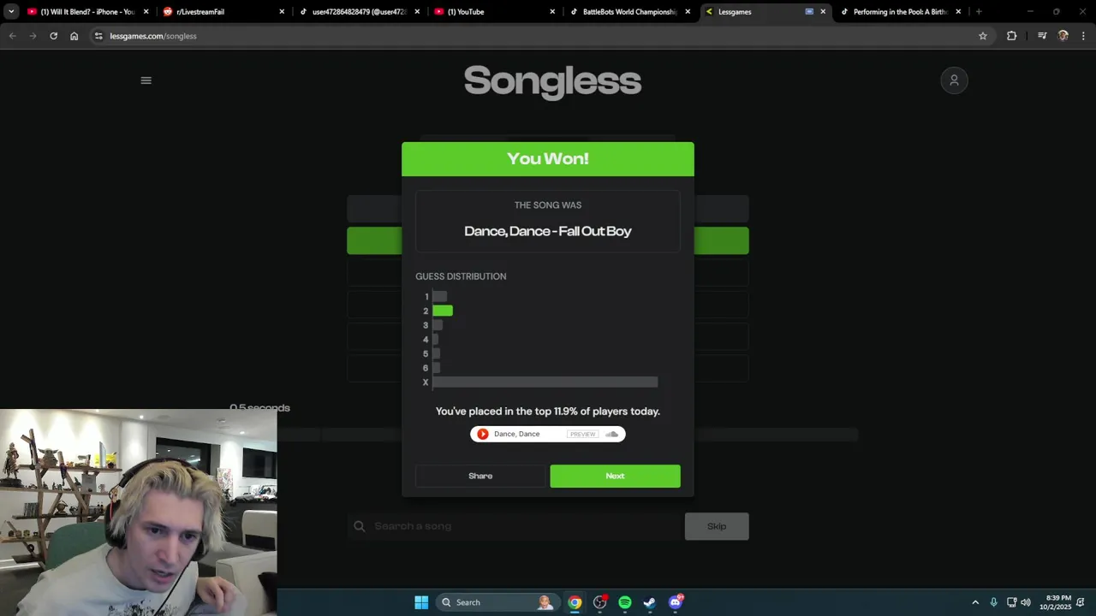Open the volume tray icon
This screenshot has height=616, width=1096.
coord(1026,602)
